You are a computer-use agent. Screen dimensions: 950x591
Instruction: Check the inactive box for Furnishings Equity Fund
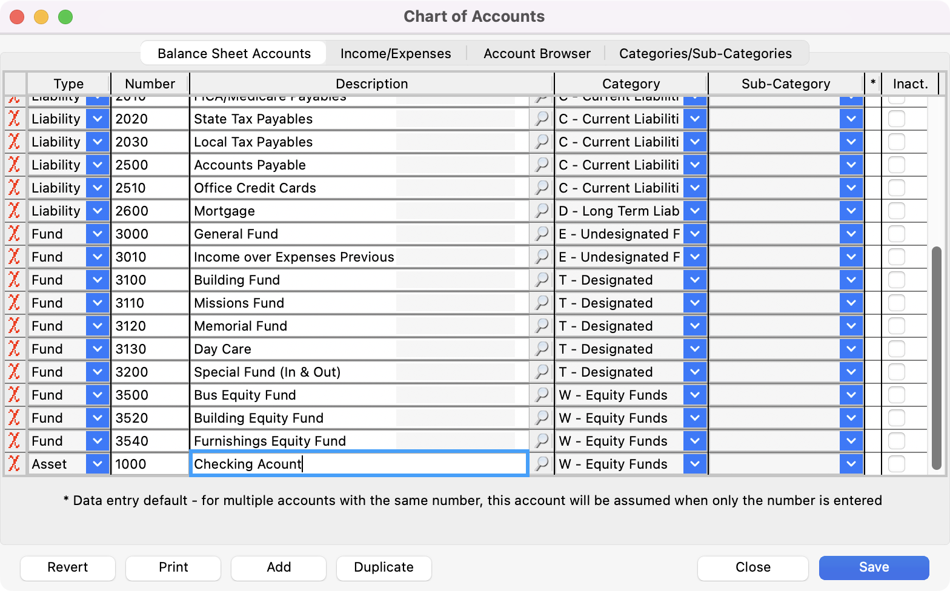click(896, 441)
